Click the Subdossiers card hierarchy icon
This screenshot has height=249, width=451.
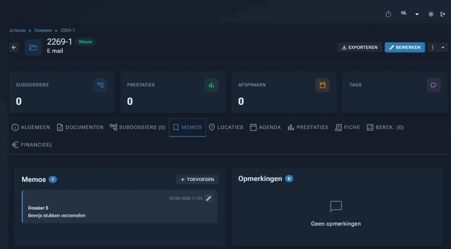point(100,85)
